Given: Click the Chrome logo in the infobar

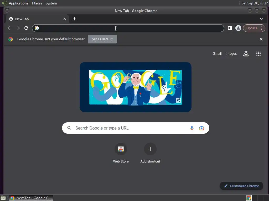Looking at the screenshot, I should coord(11,39).
